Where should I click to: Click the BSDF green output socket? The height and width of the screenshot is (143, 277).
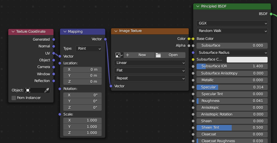click(x=271, y=14)
